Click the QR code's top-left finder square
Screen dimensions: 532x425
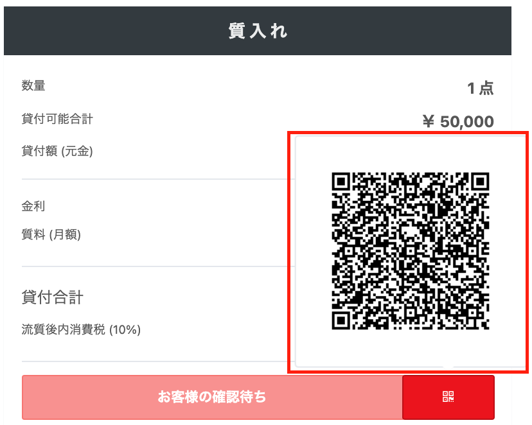tap(341, 182)
